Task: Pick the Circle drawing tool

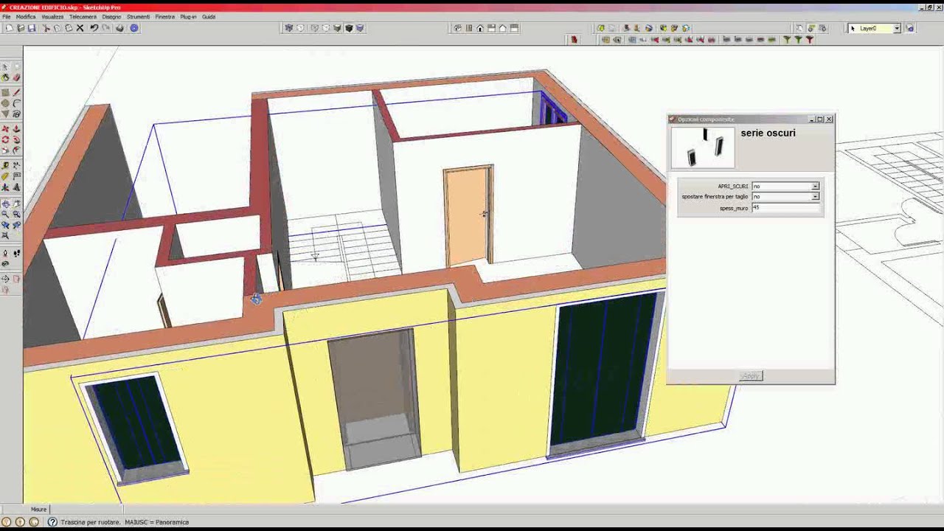Action: (x=5, y=103)
